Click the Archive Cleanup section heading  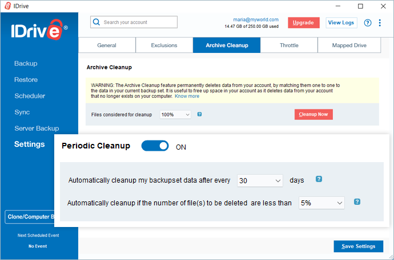click(109, 67)
